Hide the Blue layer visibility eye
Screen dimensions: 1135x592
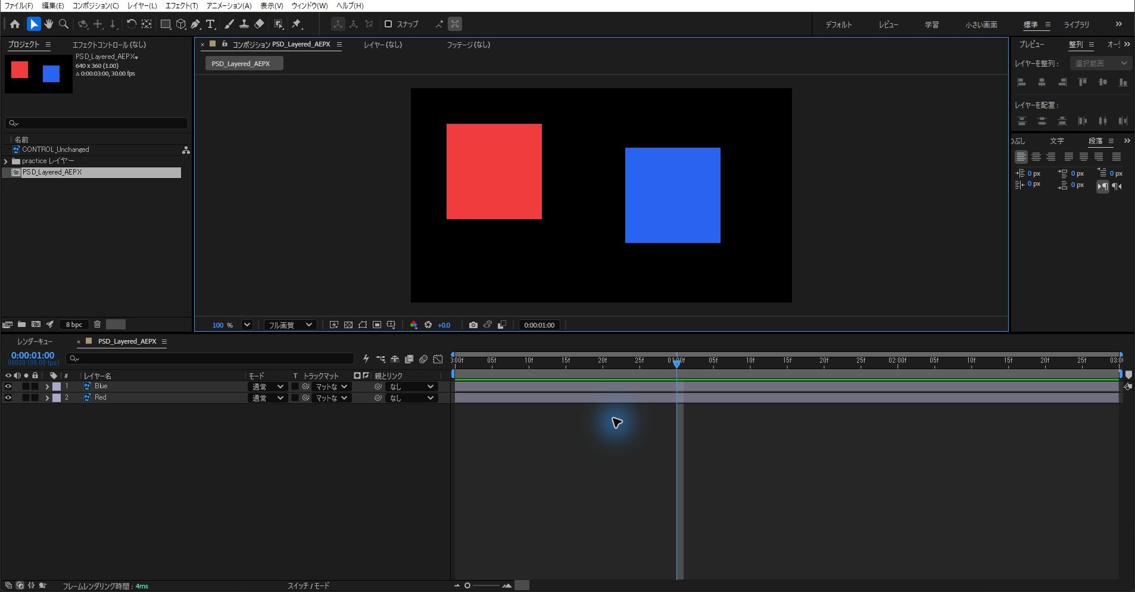click(8, 387)
